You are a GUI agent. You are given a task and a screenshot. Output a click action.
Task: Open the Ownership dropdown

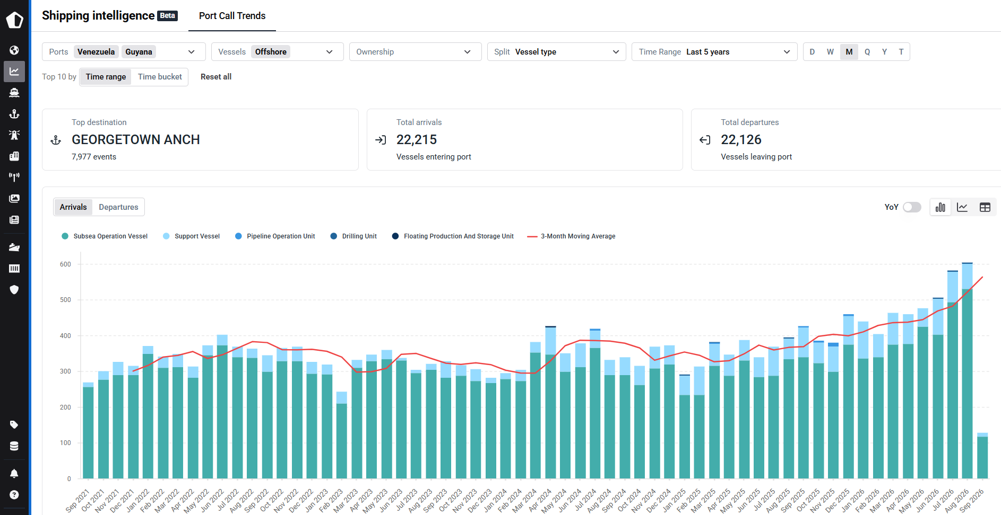(x=415, y=52)
